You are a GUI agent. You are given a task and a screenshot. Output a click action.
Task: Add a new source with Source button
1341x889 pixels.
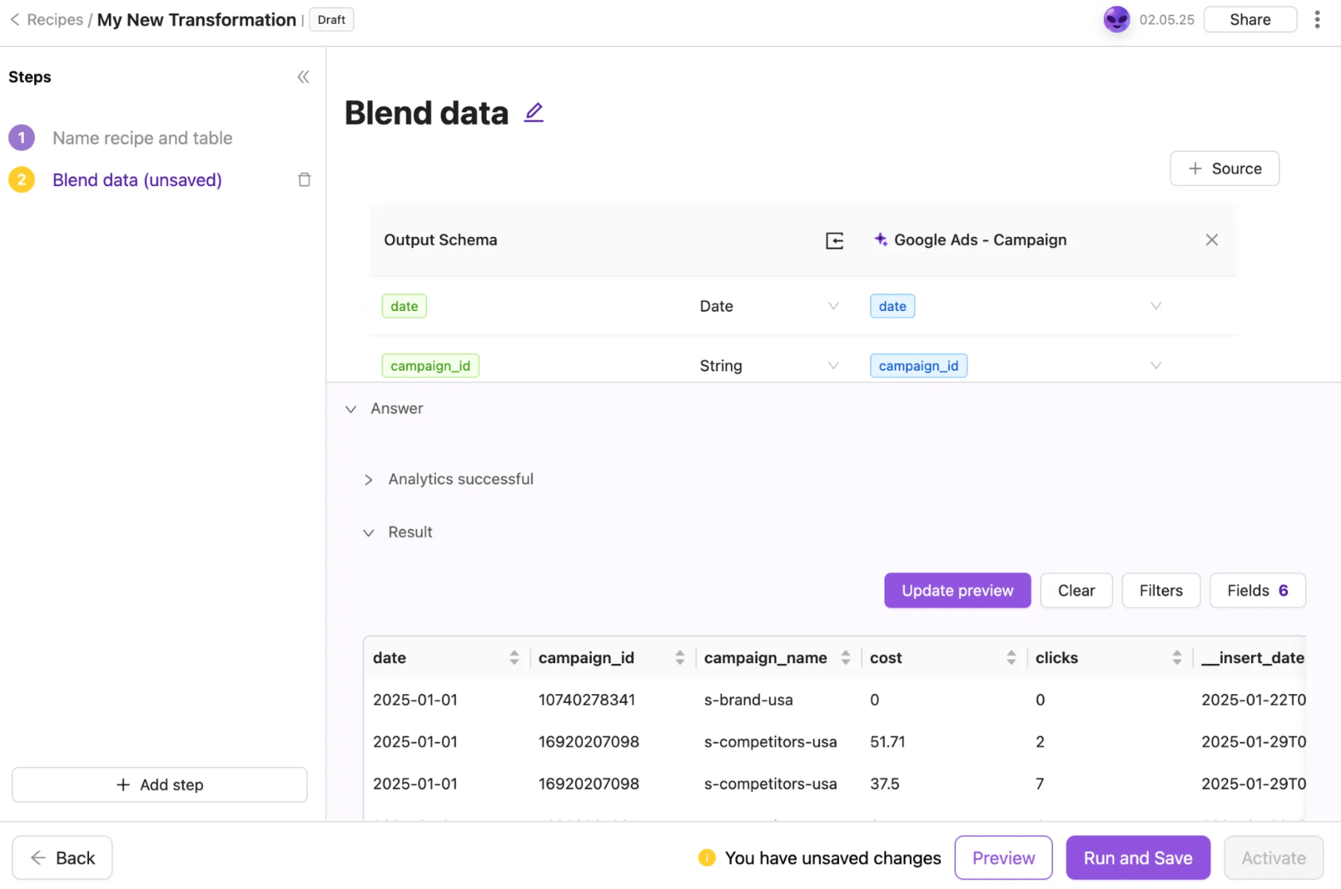pyautogui.click(x=1224, y=169)
